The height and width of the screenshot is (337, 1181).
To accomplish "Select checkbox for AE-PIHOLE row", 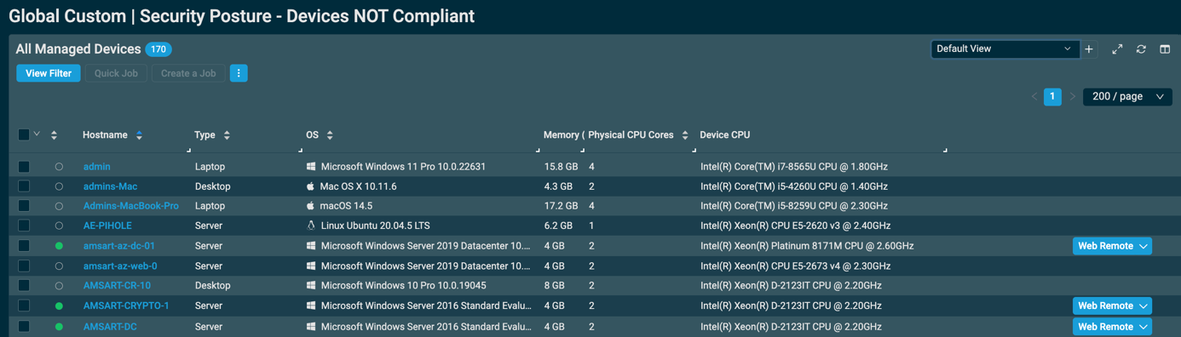I will click(24, 226).
